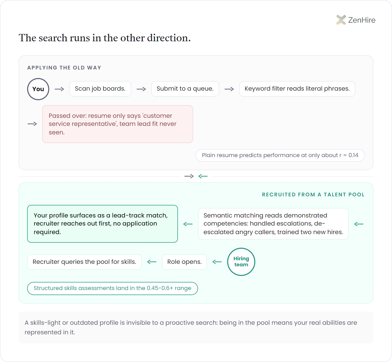The width and height of the screenshot is (392, 362).
Task: Click the 'Role opens.' step box
Action: pyautogui.click(x=184, y=262)
